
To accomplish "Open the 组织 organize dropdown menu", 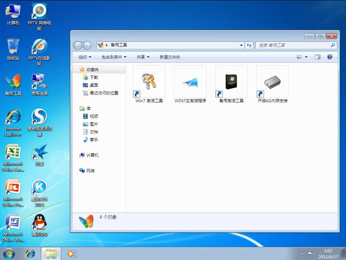I will click(x=85, y=57).
